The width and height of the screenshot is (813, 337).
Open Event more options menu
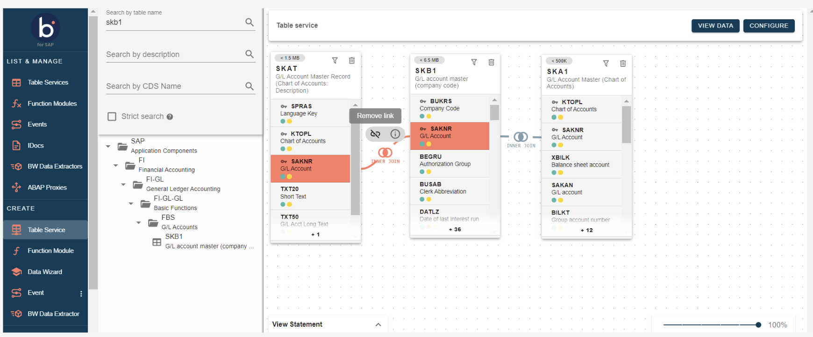click(x=81, y=294)
